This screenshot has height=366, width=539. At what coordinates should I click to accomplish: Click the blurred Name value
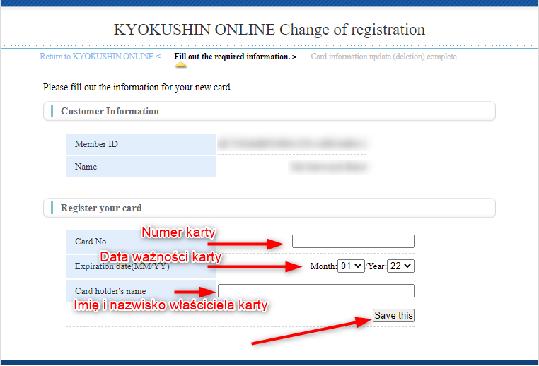point(329,167)
